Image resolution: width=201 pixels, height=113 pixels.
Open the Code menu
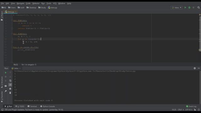click(28, 3)
